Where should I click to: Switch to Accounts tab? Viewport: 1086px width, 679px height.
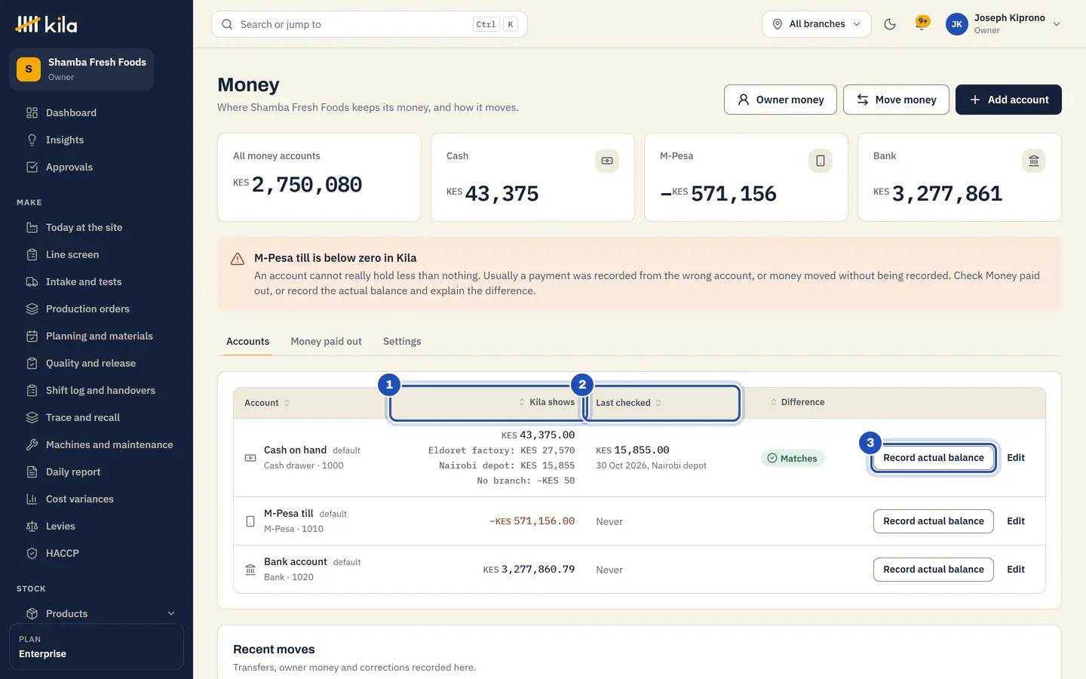(247, 341)
